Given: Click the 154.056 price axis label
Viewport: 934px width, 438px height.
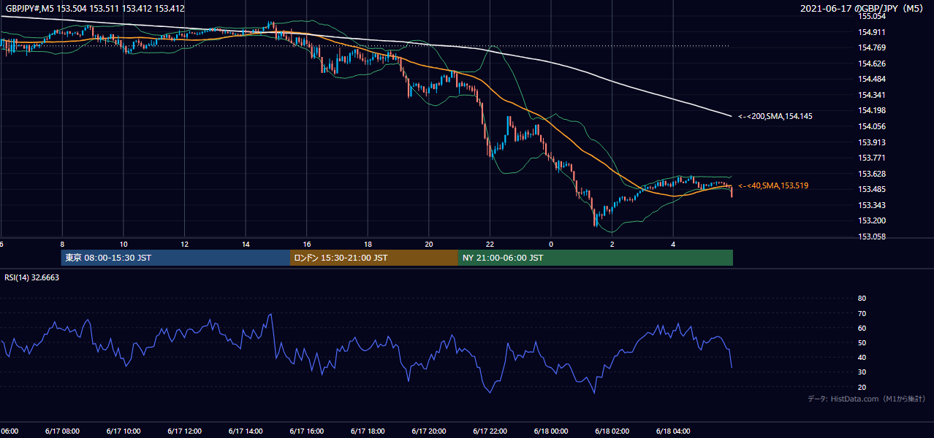Looking at the screenshot, I should [873, 126].
